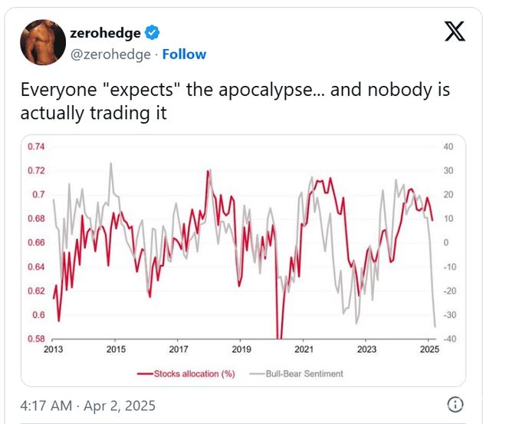Click the 2021 x-axis label
Screen dimensions: 506x424
(x=304, y=349)
